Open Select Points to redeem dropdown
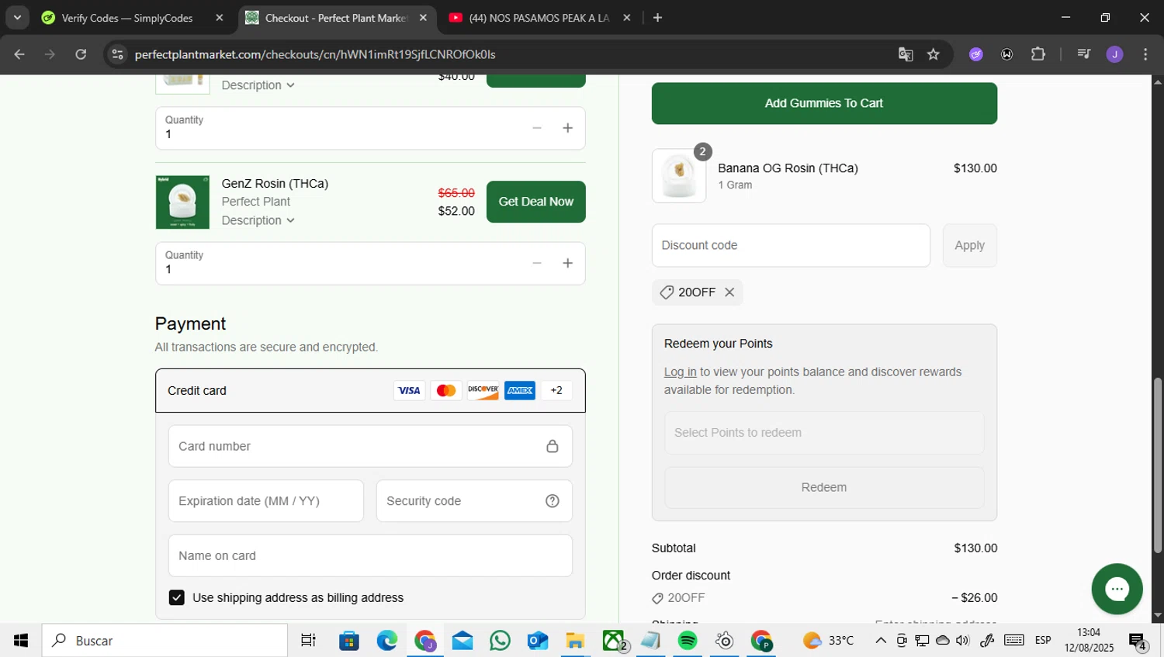 pos(824,433)
